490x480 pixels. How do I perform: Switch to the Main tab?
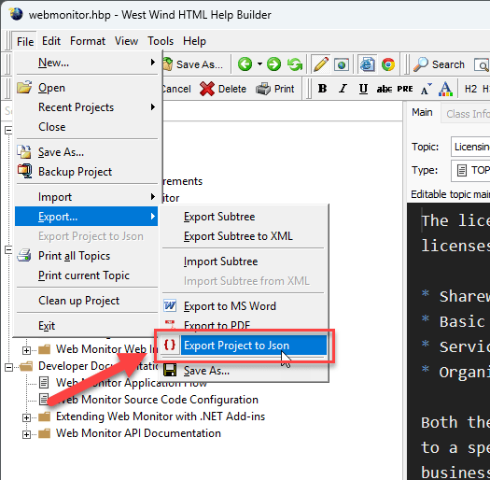click(422, 112)
